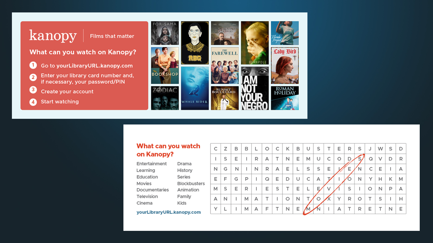Click the word 'Cinema' in the word list
The width and height of the screenshot is (433, 243).
144,203
